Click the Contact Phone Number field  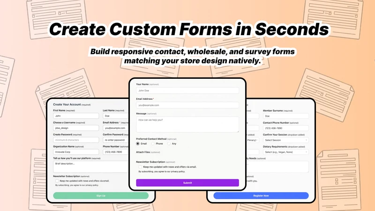point(285,128)
